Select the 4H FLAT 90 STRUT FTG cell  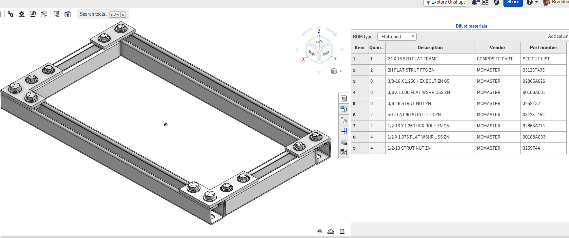tap(430, 115)
